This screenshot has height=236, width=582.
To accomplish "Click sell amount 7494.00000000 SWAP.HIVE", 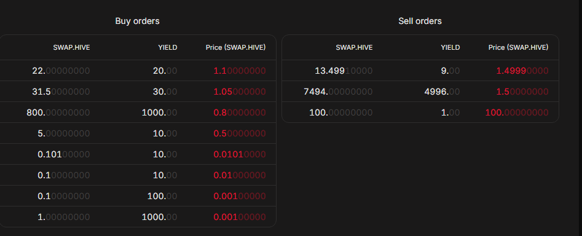I will [x=338, y=92].
